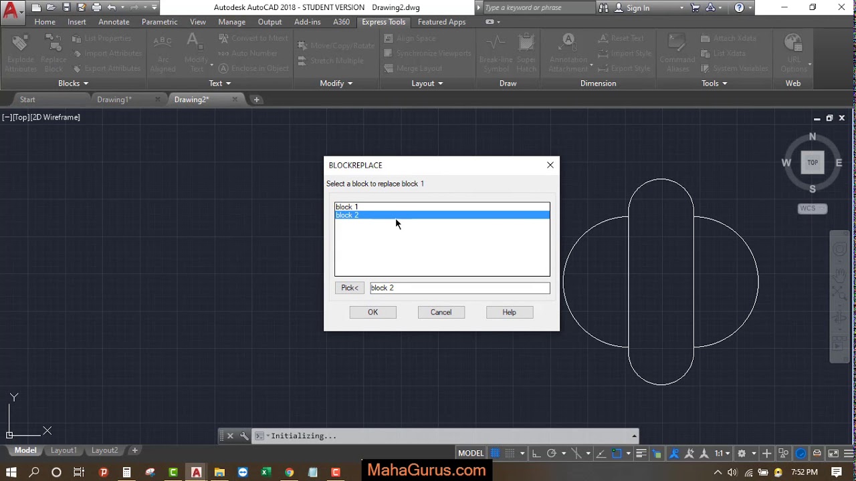Close the command line with its X icon
This screenshot has width=856, height=481.
(x=230, y=436)
